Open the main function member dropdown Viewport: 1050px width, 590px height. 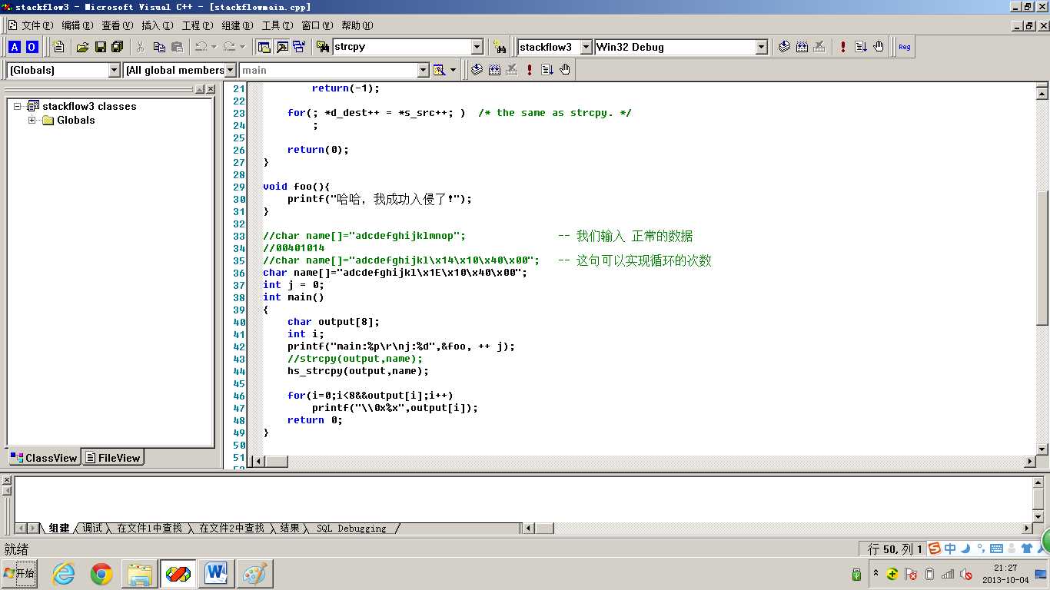click(422, 70)
